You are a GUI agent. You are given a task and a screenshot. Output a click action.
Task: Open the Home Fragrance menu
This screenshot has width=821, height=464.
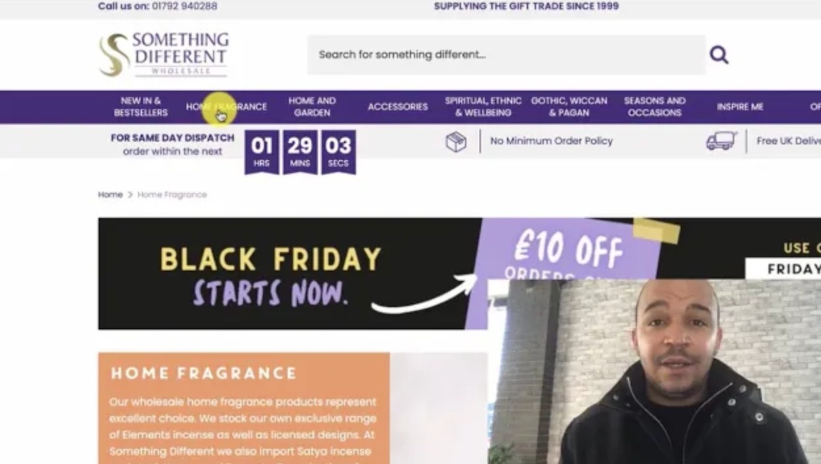(227, 106)
